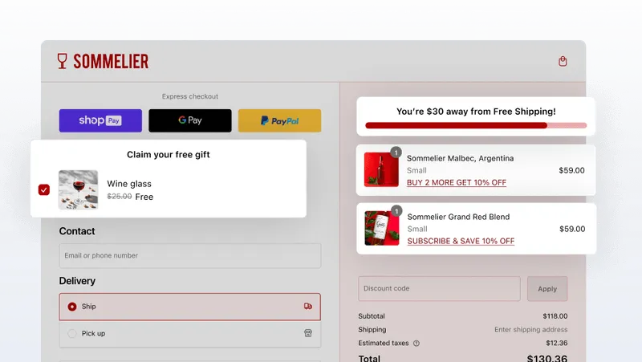Pay with Shop Pay
The image size is (642, 362).
100,120
